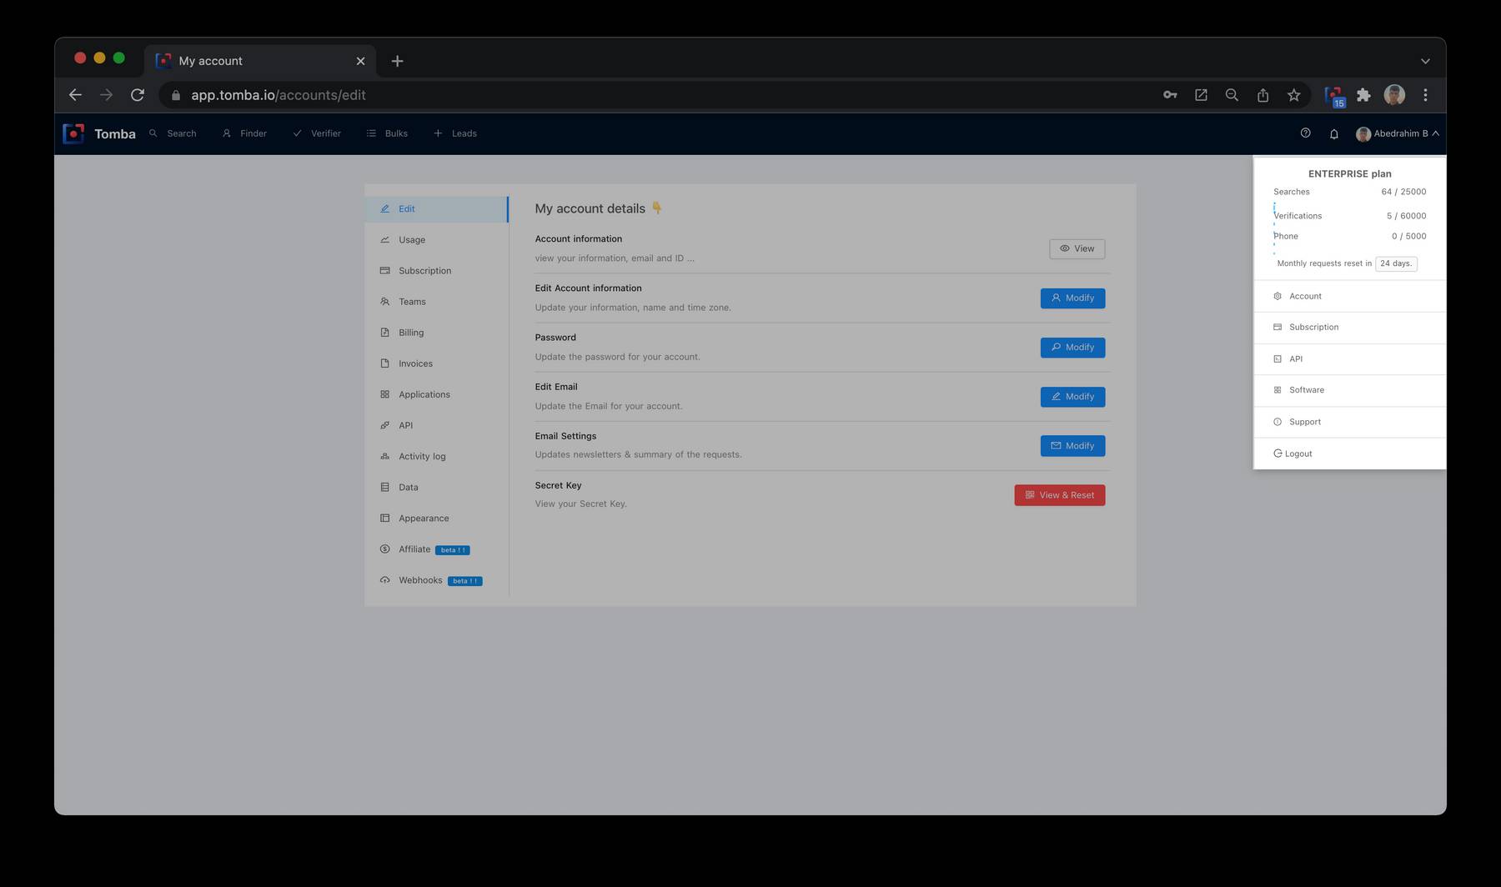Open Affiliate beta section
The width and height of the screenshot is (1501, 887).
pos(436,549)
